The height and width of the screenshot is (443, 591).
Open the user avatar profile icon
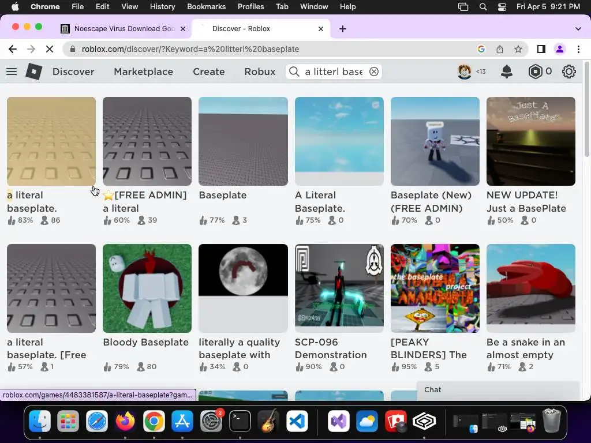465,72
